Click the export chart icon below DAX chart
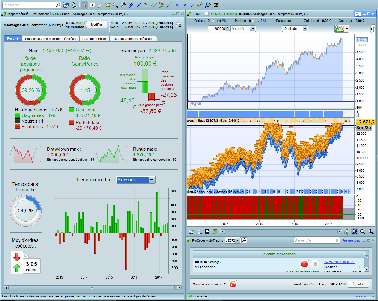The height and width of the screenshot is (301, 378). (x=191, y=232)
